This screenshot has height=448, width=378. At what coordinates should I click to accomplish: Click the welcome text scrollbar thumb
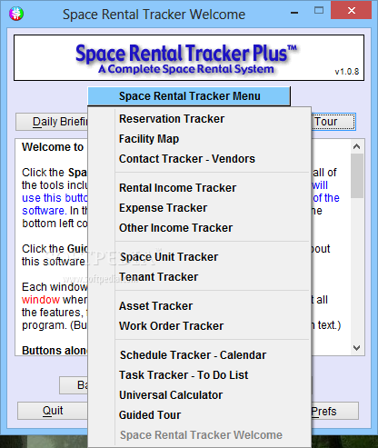click(x=357, y=175)
